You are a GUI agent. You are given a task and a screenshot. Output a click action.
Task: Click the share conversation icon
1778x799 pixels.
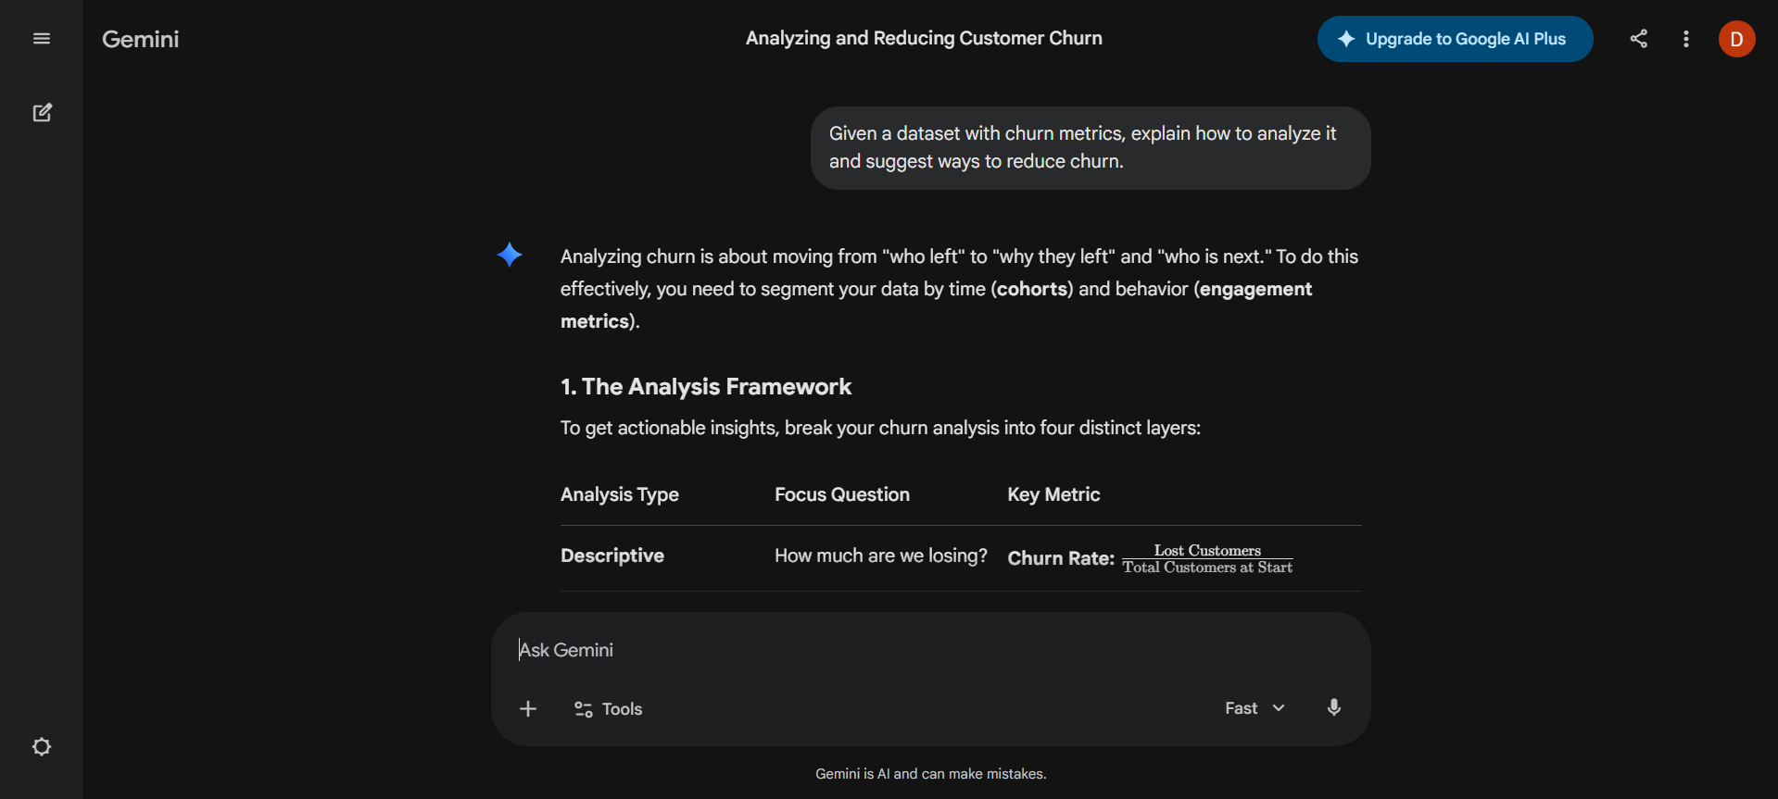(1638, 39)
